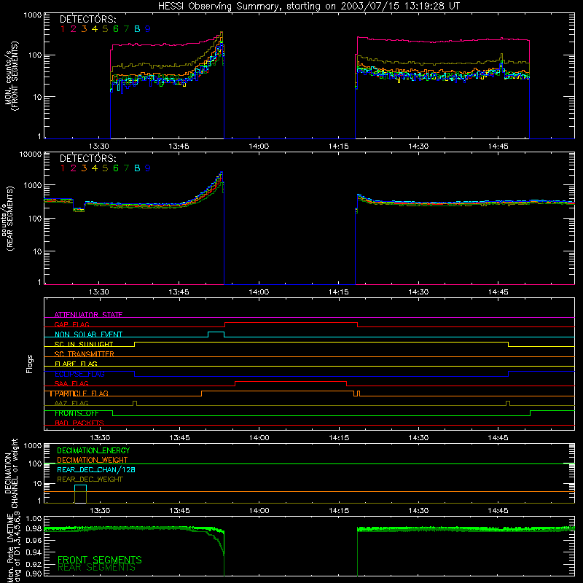Click detector 5 in the front segments legend

[105, 29]
